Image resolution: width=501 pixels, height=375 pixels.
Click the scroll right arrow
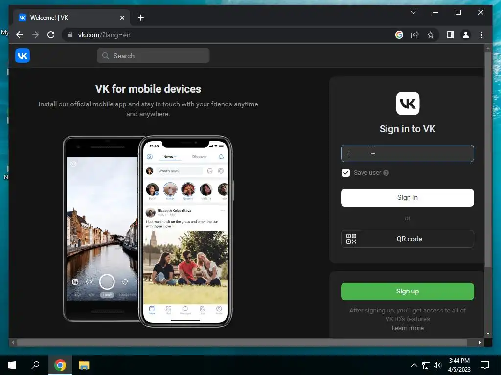click(479, 342)
